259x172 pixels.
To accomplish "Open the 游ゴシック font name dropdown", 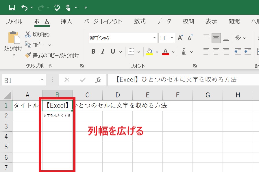I will pos(154,38).
